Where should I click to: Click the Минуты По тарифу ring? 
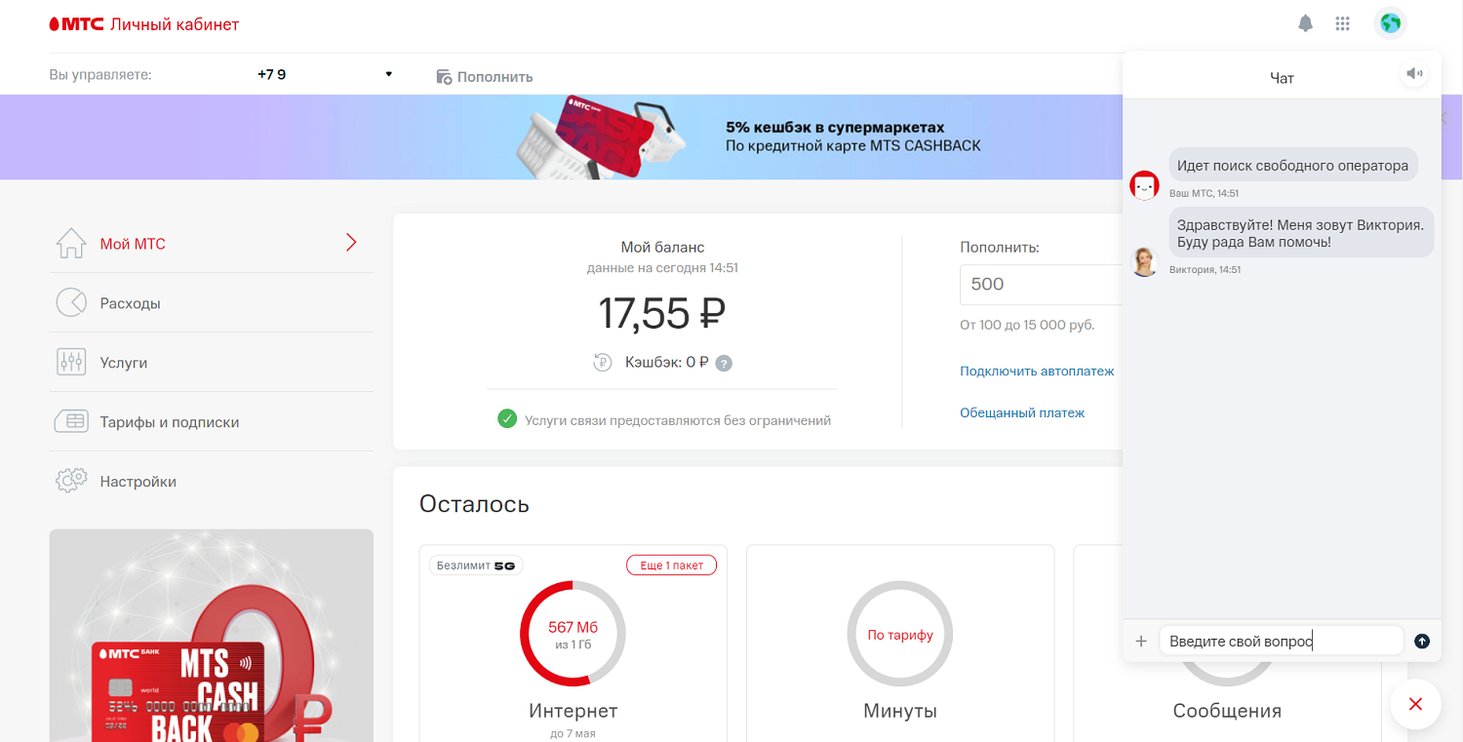(900, 634)
